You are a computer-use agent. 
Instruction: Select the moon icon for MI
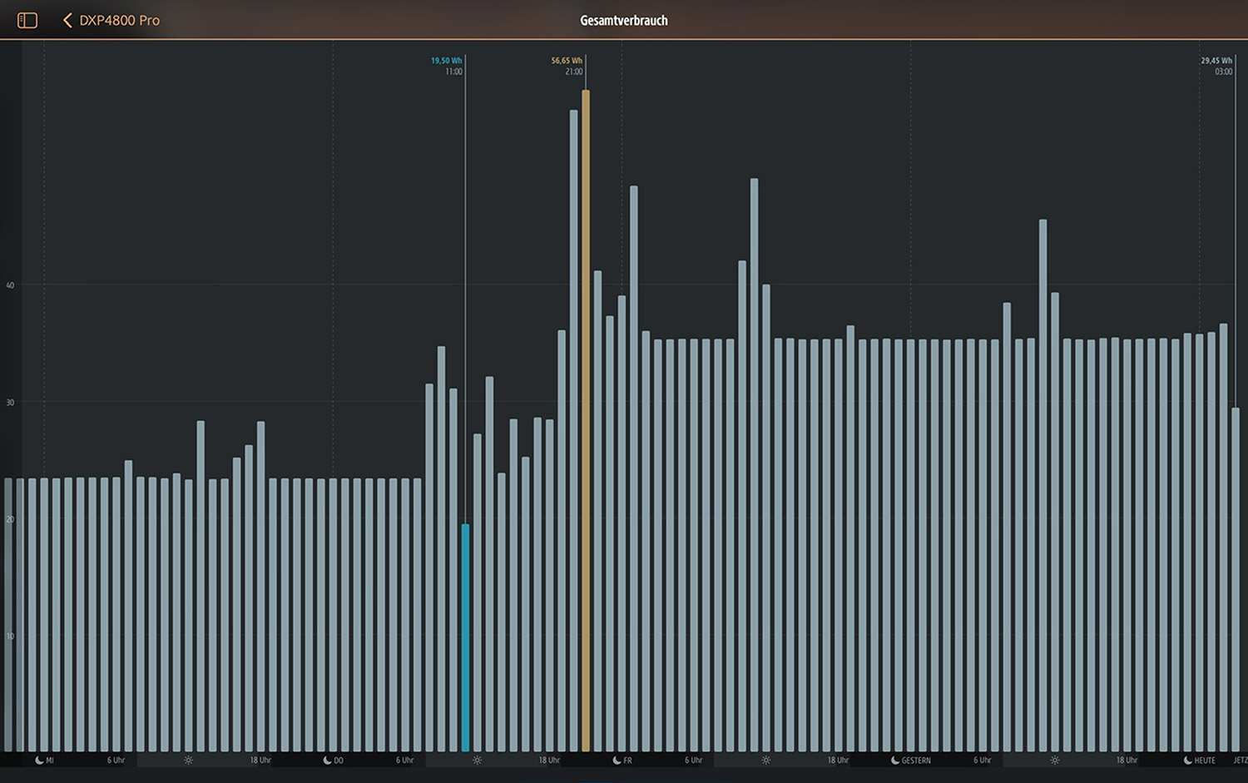point(39,761)
